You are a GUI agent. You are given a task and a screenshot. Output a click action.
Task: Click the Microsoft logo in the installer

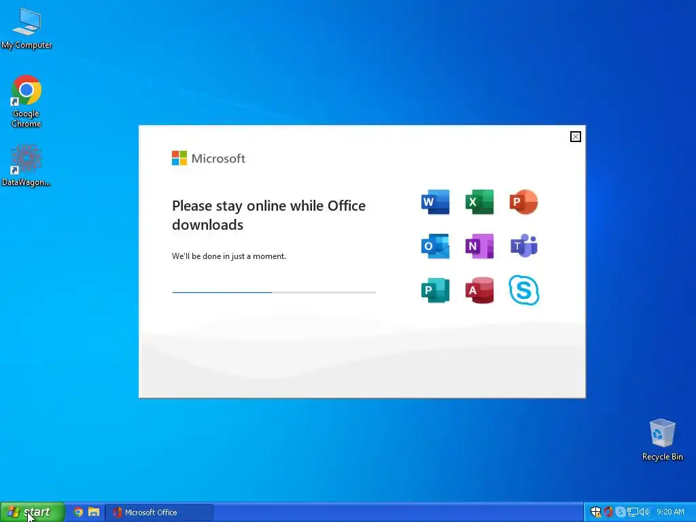click(x=208, y=158)
